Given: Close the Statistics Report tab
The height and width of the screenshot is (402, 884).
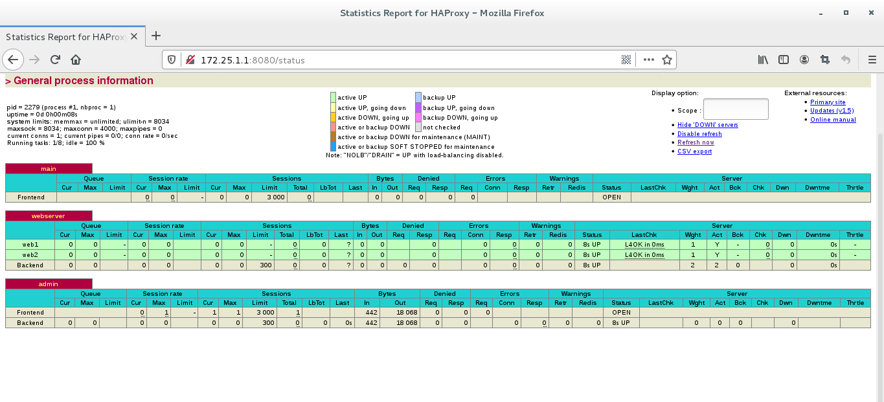Looking at the screenshot, I should (x=134, y=37).
